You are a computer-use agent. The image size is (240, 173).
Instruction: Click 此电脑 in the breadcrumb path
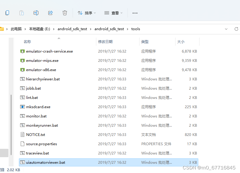click(16, 29)
